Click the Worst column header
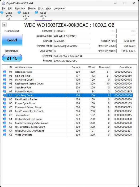Image resolution: width=140 pixels, height=187 pixels. coord(88,67)
